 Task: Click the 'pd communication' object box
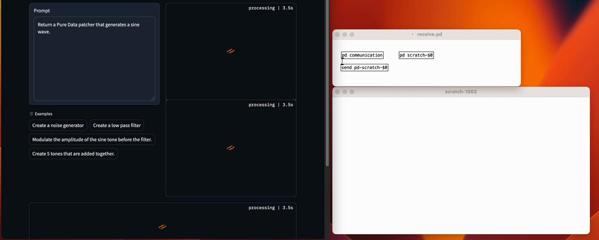tap(362, 56)
